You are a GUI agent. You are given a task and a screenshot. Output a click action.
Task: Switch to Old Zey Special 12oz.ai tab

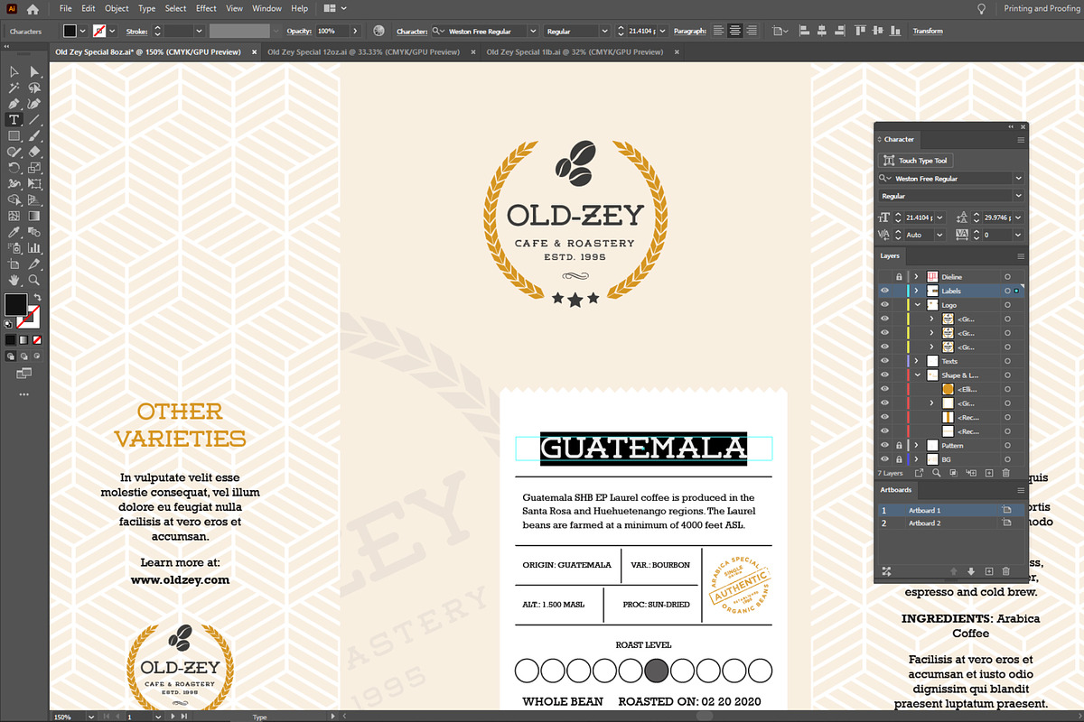click(x=363, y=52)
